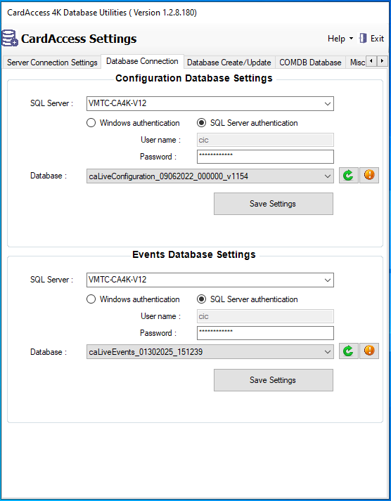391x501 pixels.
Task: Select Windows authentication for Events database
Action: 91,299
